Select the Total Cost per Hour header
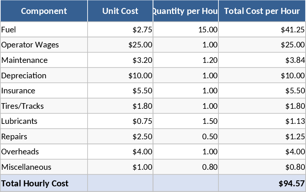The height and width of the screenshot is (192, 306). click(x=262, y=11)
